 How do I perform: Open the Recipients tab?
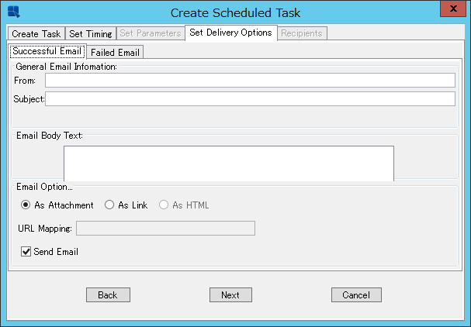302,33
